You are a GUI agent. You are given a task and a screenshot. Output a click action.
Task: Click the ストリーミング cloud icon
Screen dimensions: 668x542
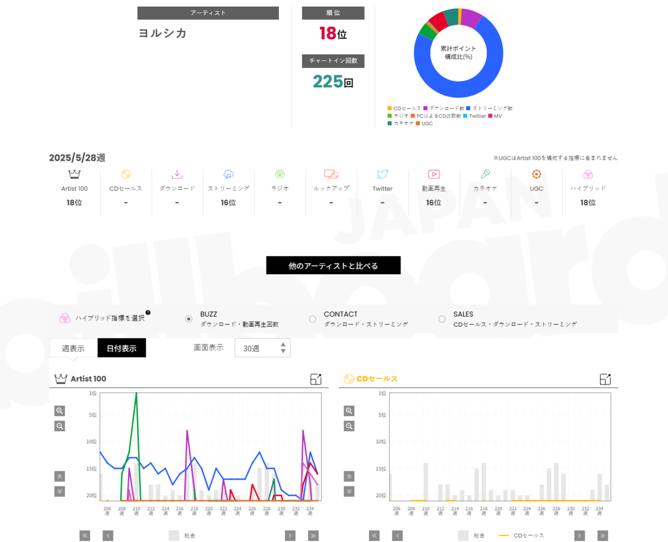point(228,174)
